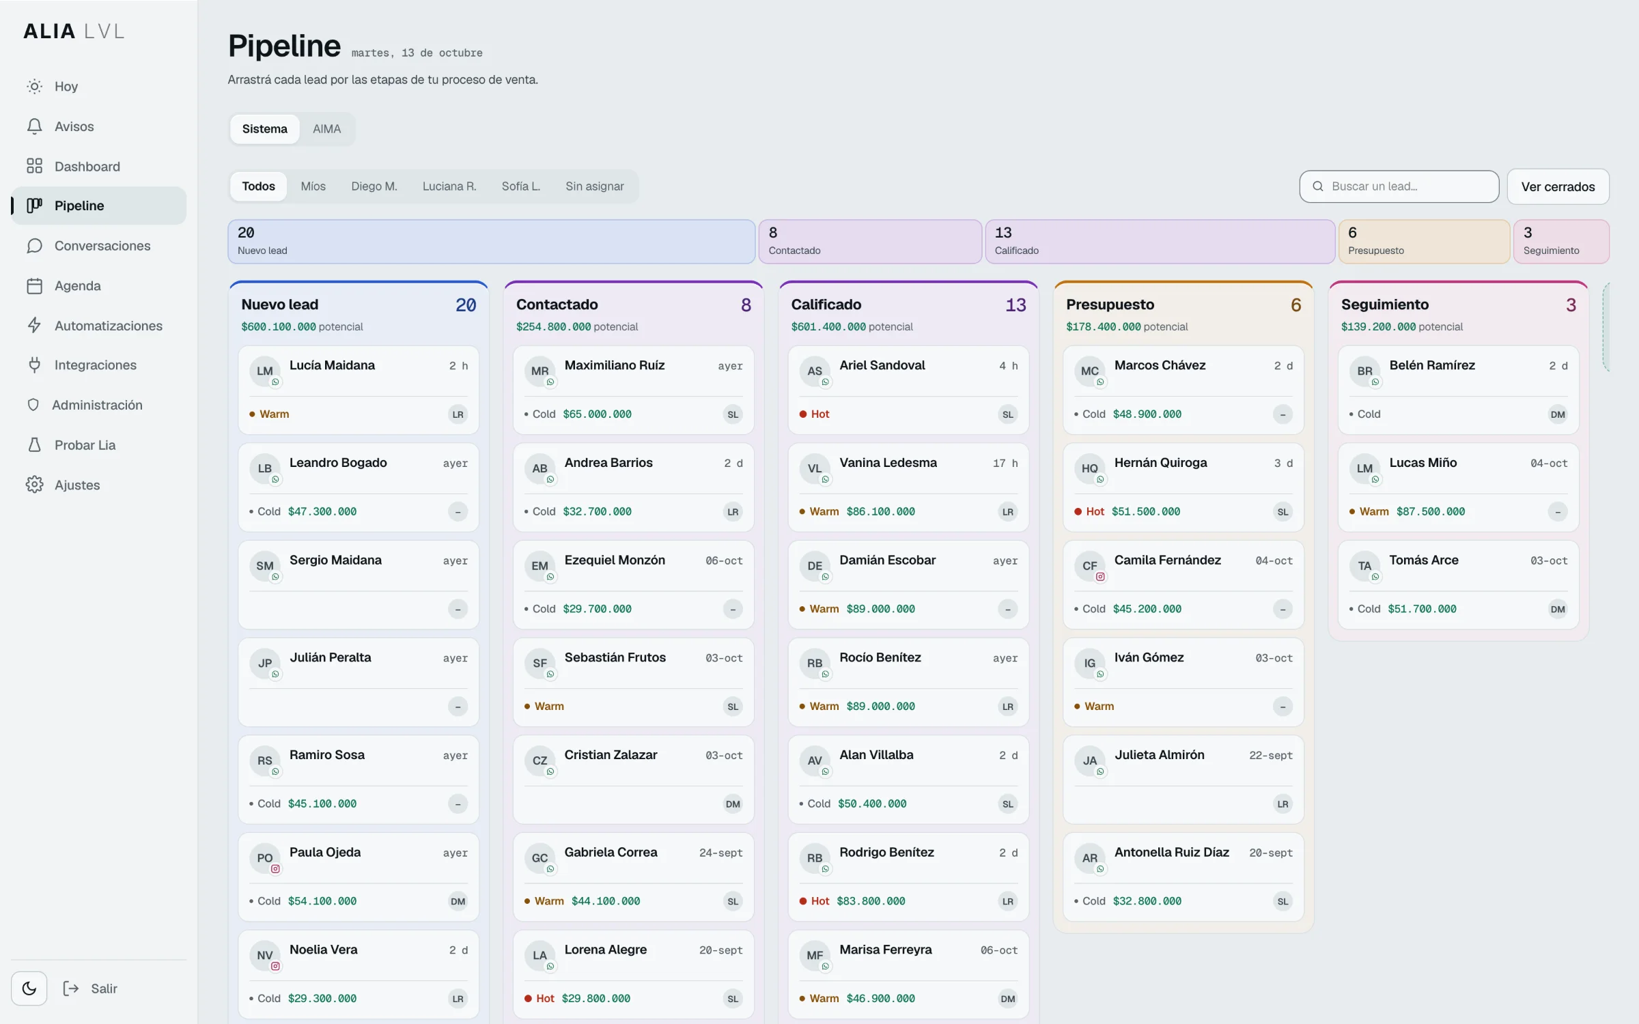Click the Salir logout icon
This screenshot has height=1024, width=1639.
(x=71, y=989)
